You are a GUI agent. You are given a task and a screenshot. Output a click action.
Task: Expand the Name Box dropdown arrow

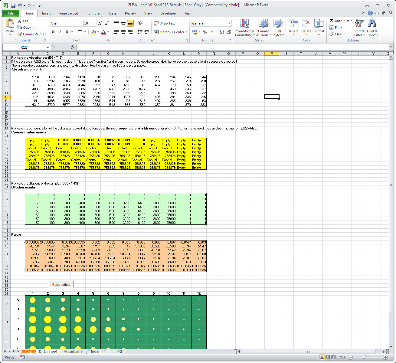(x=48, y=47)
